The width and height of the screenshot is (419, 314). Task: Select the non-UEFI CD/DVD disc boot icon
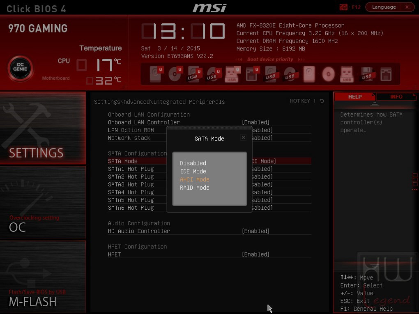click(328, 74)
